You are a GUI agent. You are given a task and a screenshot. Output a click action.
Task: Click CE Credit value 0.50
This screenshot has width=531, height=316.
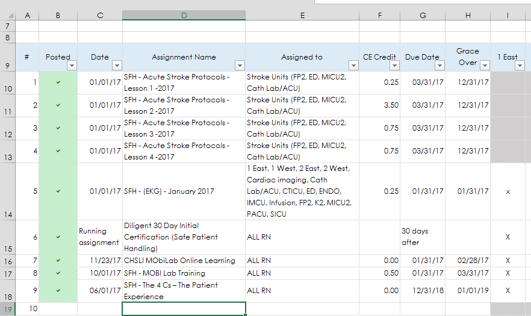[391, 273]
